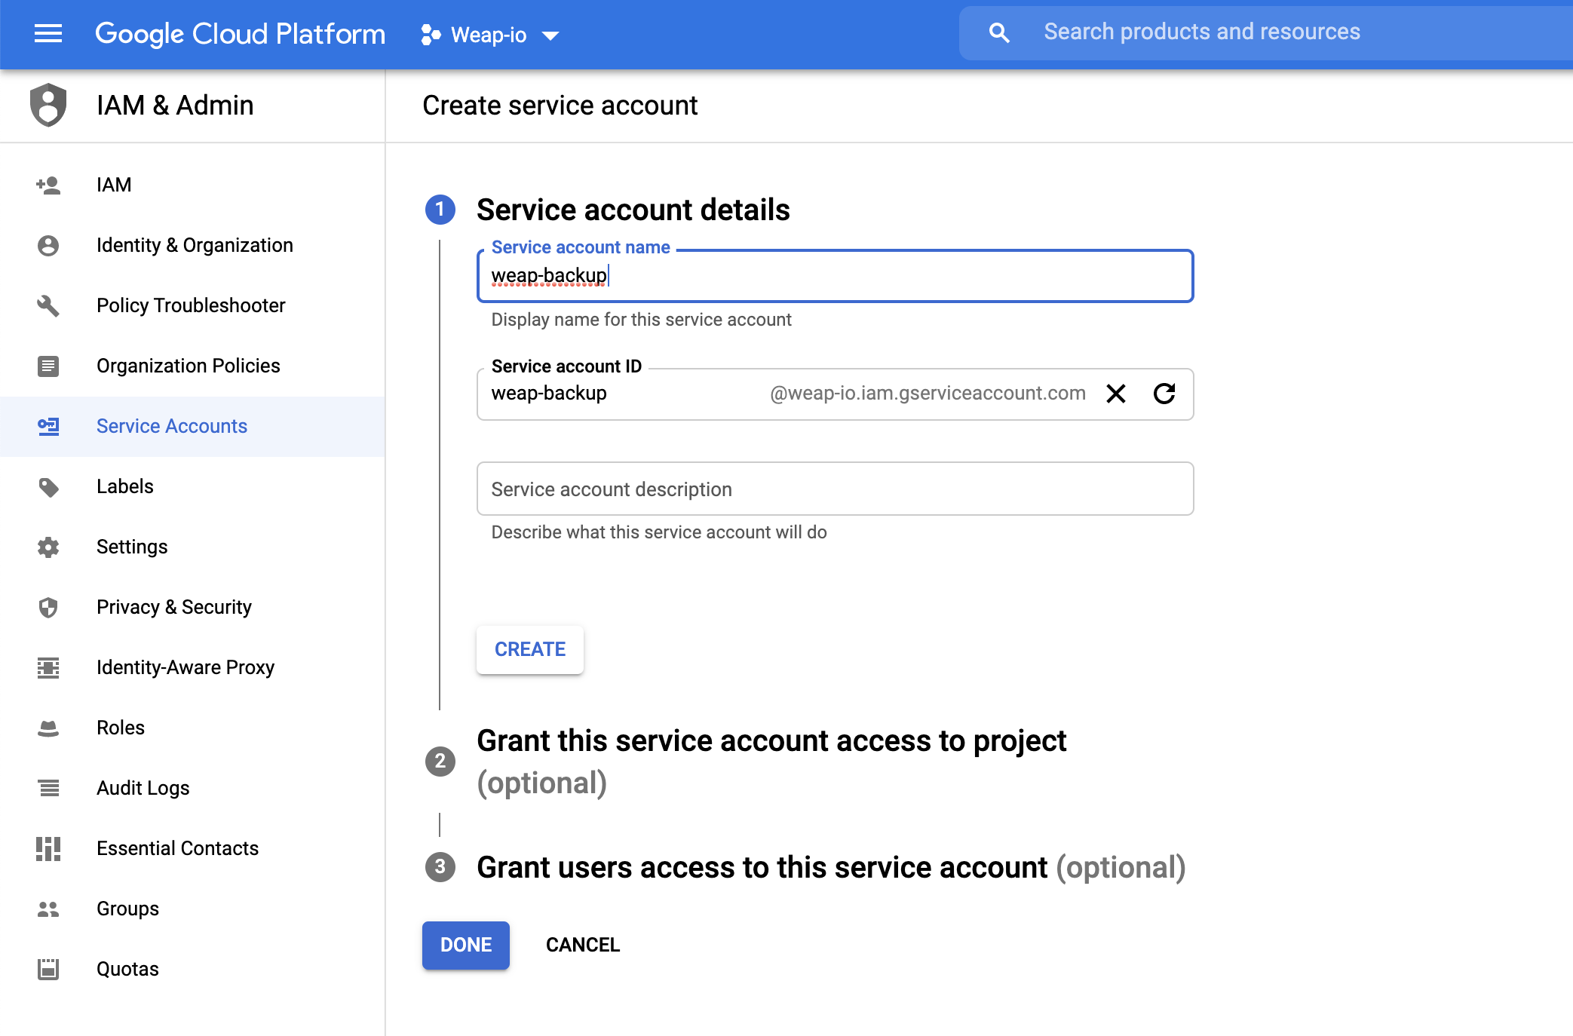Click the Identity-Aware Proxy icon
The image size is (1573, 1036).
coord(48,667)
